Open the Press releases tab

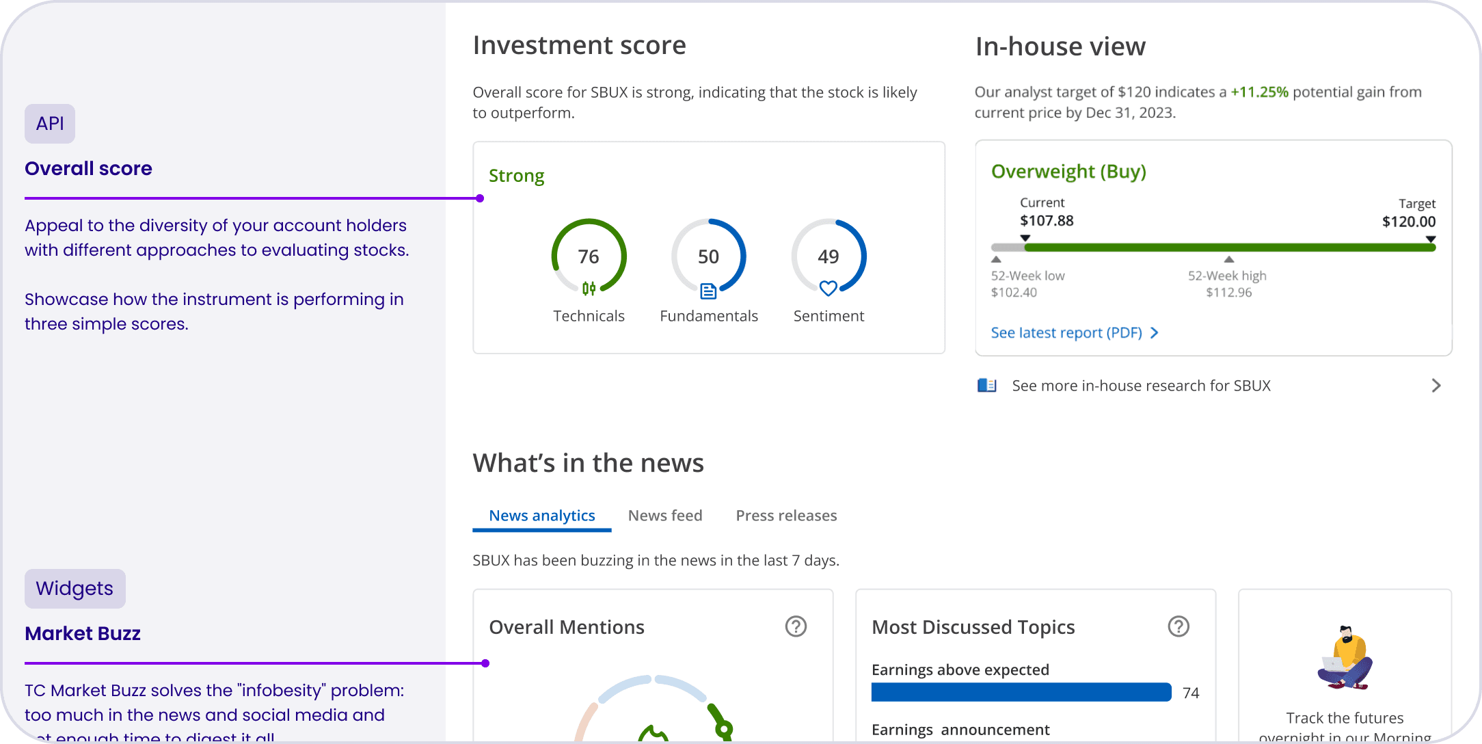pyautogui.click(x=786, y=516)
